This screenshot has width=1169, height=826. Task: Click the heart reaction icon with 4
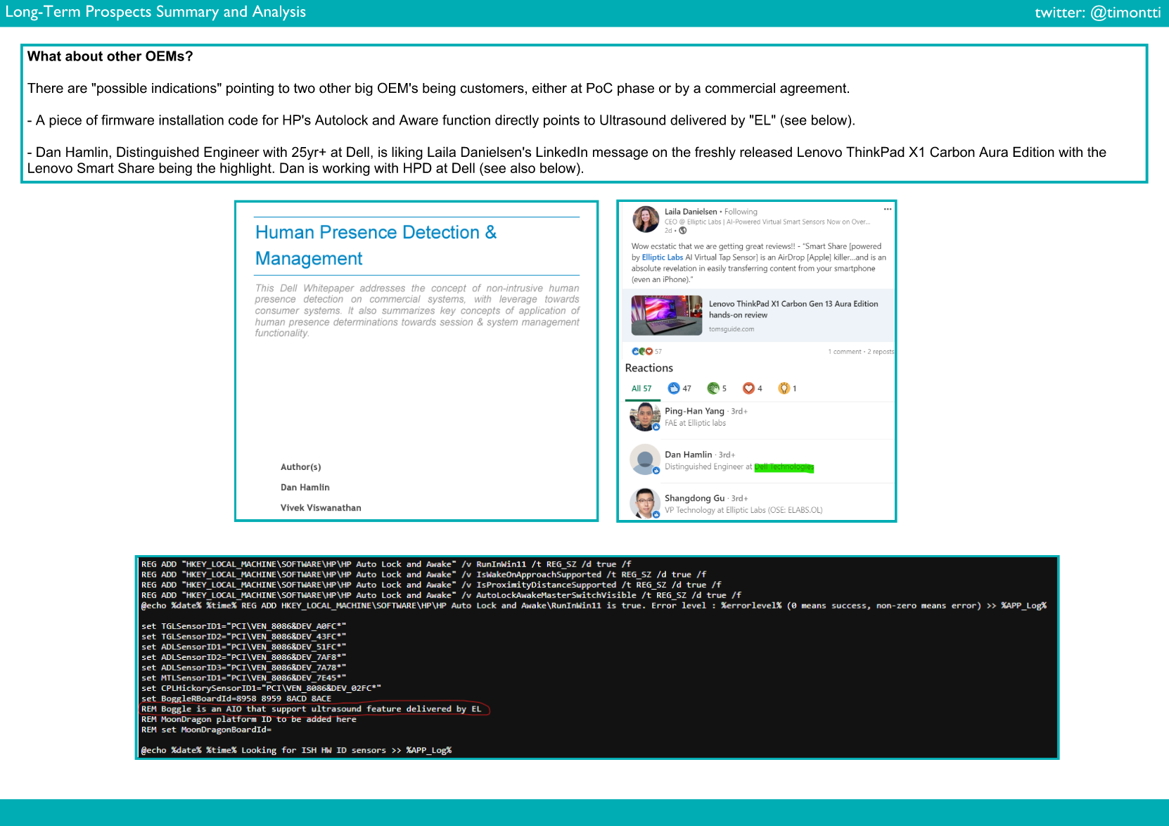pyautogui.click(x=748, y=388)
